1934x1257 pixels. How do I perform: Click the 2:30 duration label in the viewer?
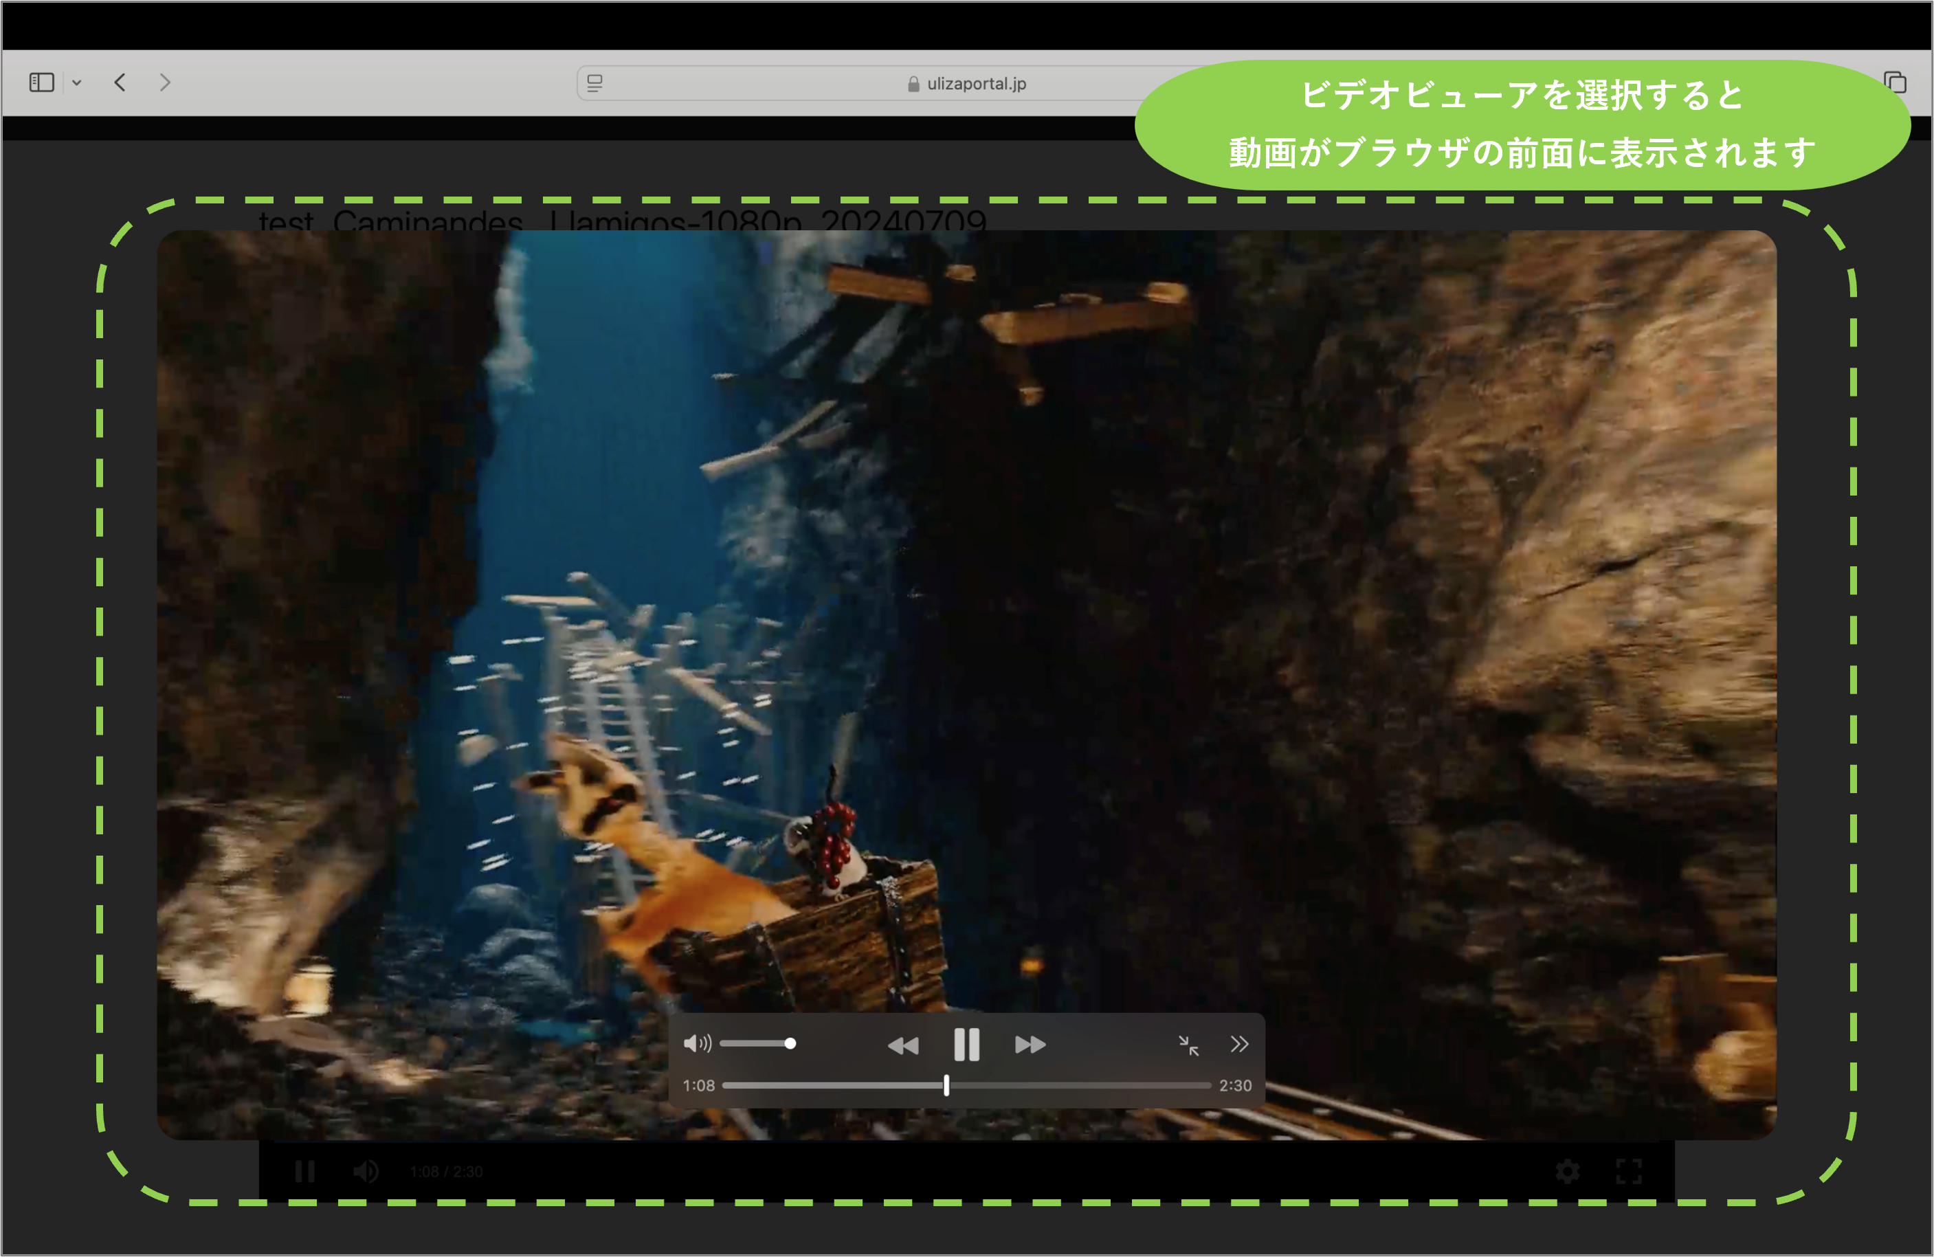(1235, 1086)
